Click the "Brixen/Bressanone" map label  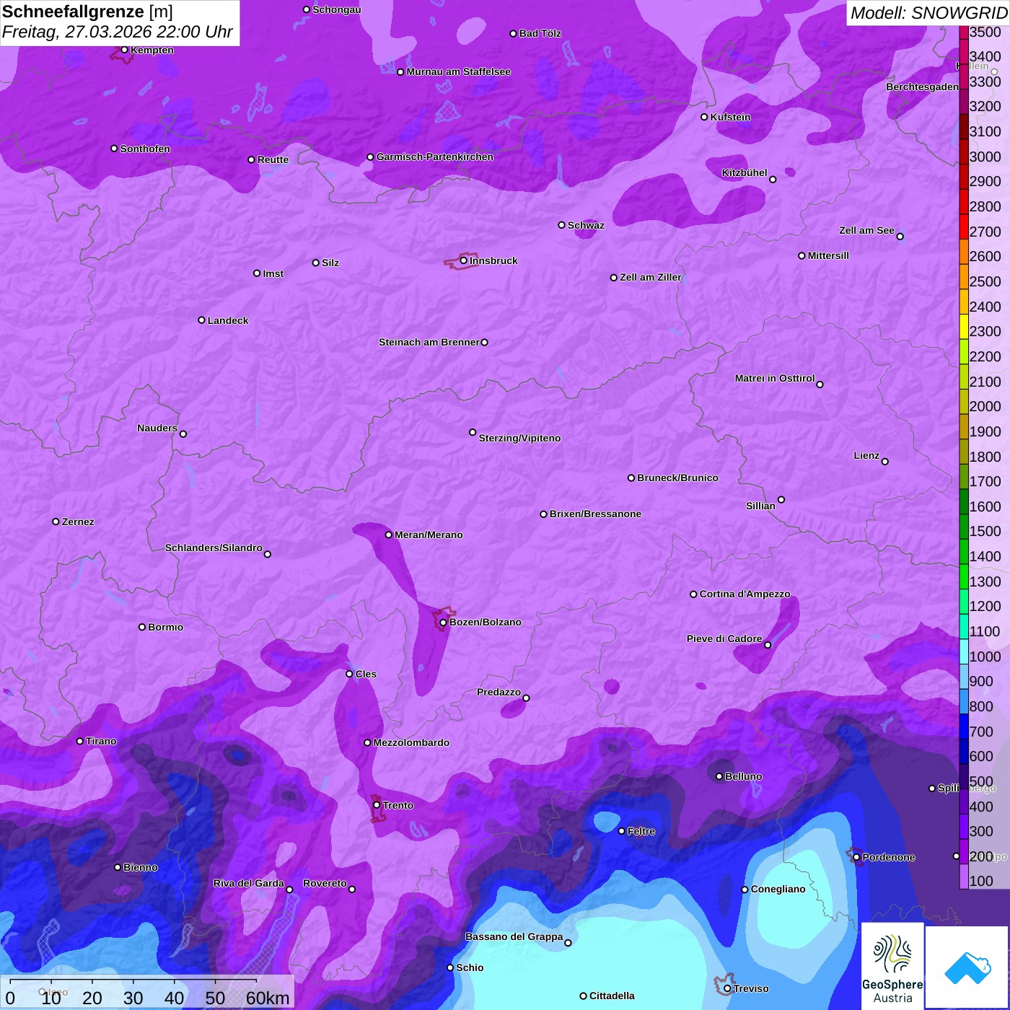[x=595, y=514]
